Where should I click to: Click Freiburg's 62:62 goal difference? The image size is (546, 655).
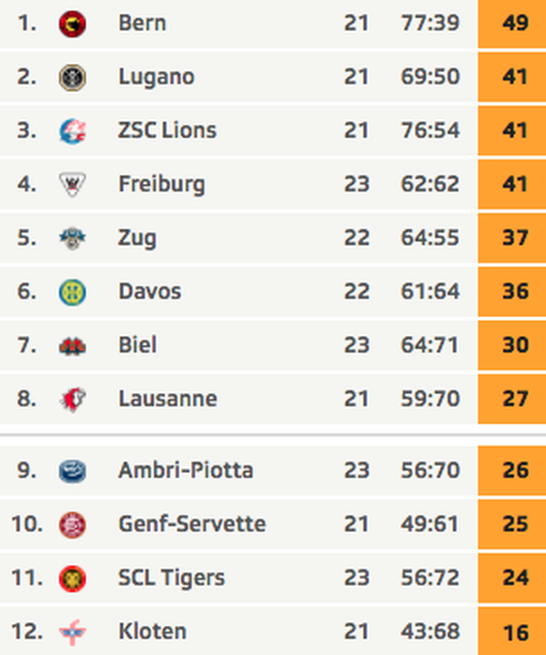click(431, 184)
